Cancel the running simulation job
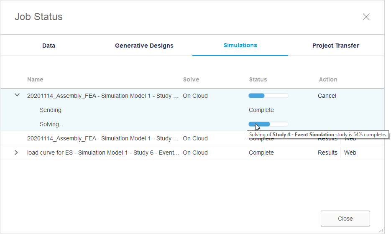Viewport: 391px width, 234px height. click(x=327, y=96)
